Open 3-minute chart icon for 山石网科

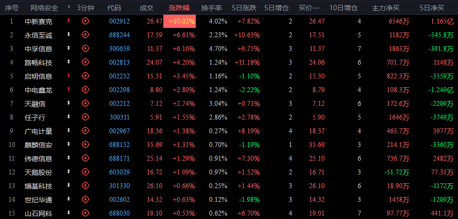[x=85, y=213]
